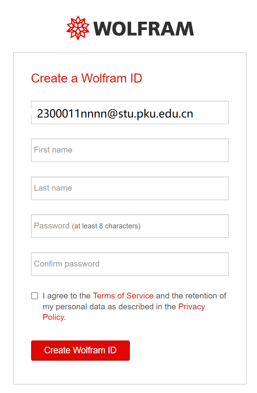The height and width of the screenshot is (393, 257).
Task: Click the 'and the retention of' label text
Action: (191, 296)
